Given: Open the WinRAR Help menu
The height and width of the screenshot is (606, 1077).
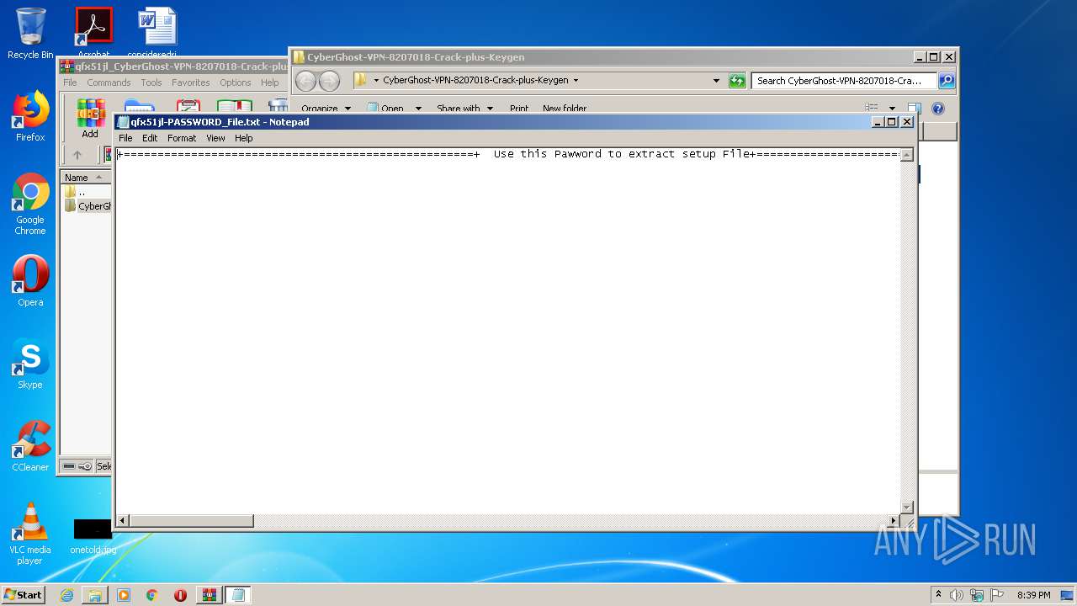Looking at the screenshot, I should [x=269, y=82].
